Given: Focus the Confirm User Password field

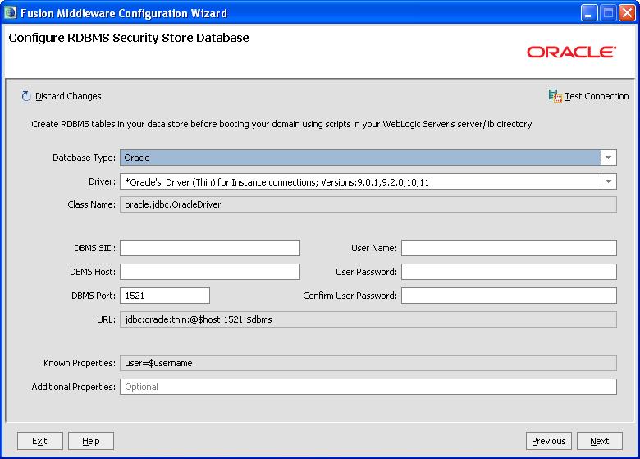Looking at the screenshot, I should (x=509, y=296).
